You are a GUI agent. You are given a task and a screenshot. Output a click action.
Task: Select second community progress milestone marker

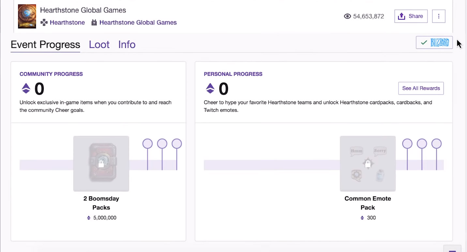click(x=162, y=144)
